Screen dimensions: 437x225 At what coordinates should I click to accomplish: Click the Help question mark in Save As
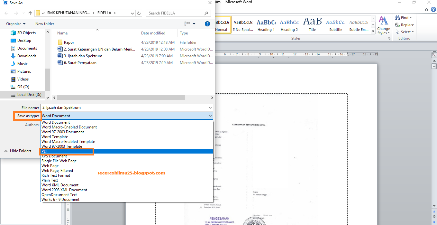point(207,23)
